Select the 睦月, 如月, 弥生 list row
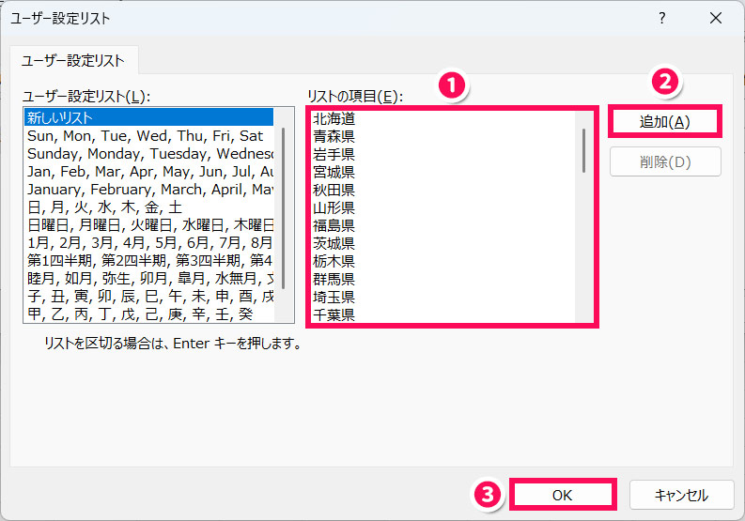Viewport: 745px width, 521px height. tap(148, 278)
